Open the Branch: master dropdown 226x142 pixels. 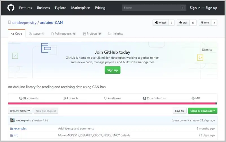[20, 111]
